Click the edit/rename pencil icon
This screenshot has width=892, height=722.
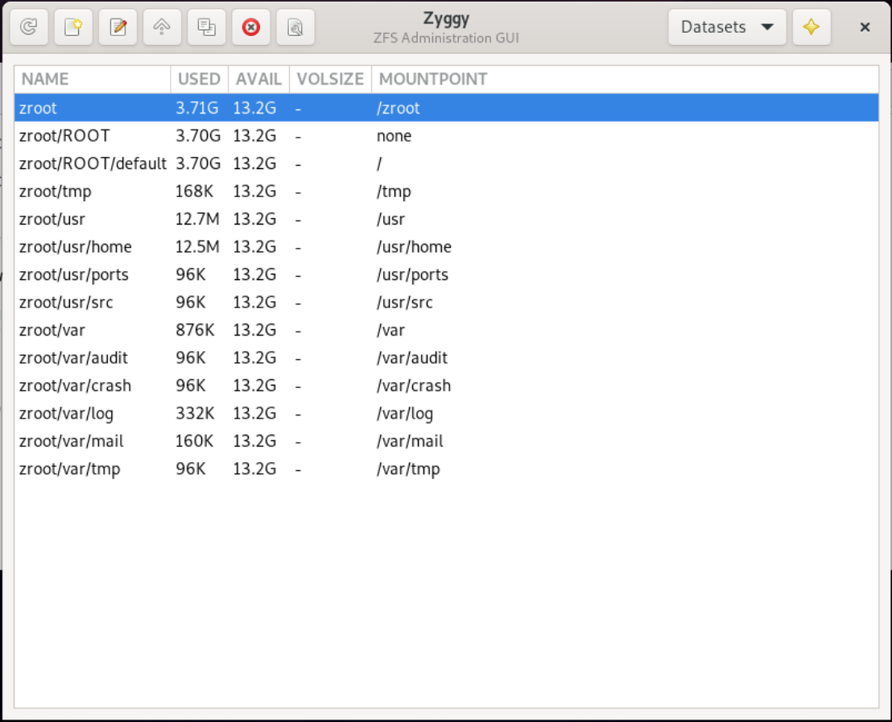coord(118,27)
